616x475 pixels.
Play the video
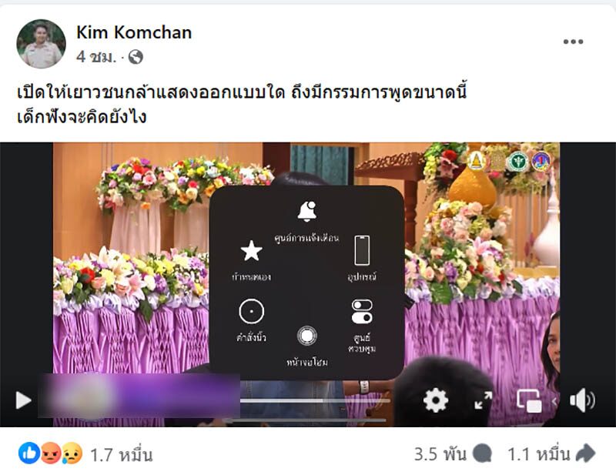tap(23, 400)
